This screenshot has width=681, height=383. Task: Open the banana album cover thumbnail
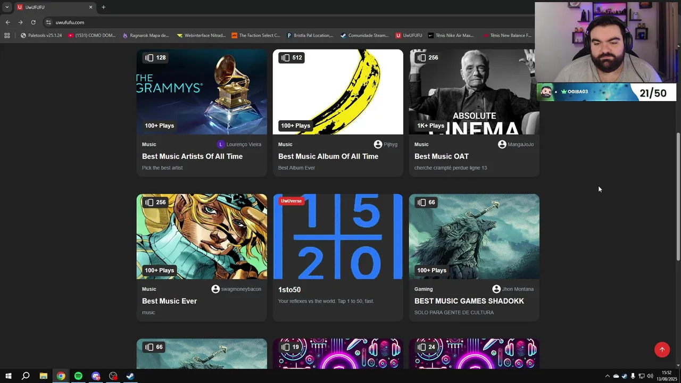click(x=338, y=92)
